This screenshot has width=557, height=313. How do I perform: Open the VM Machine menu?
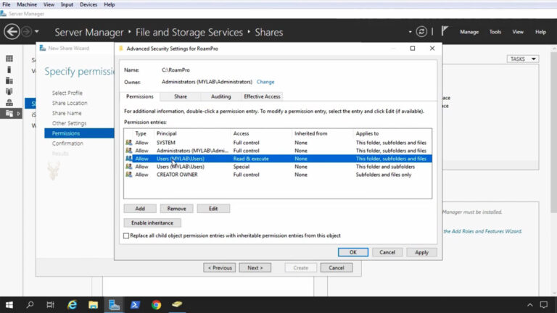[27, 4]
